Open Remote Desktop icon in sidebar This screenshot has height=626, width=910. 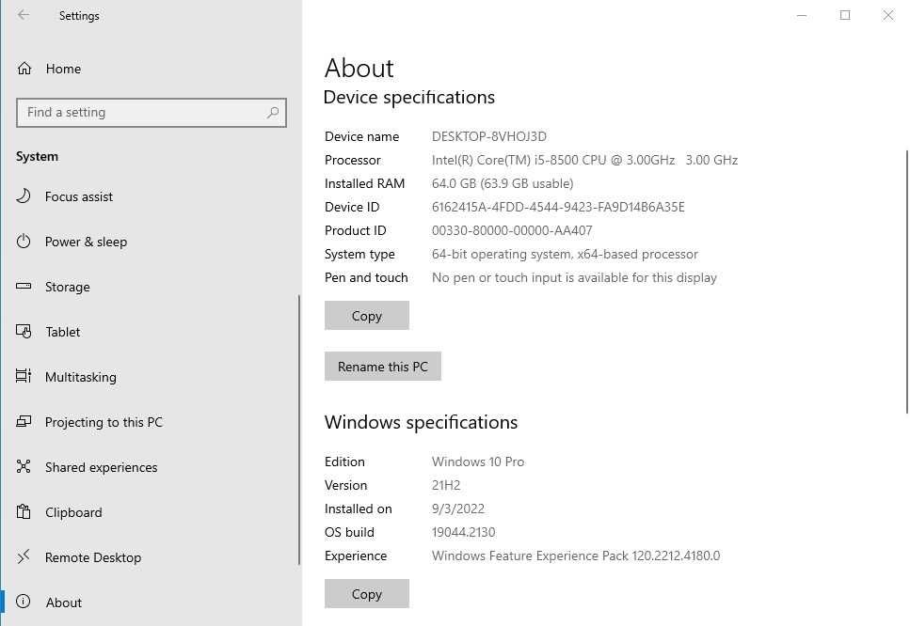click(24, 557)
